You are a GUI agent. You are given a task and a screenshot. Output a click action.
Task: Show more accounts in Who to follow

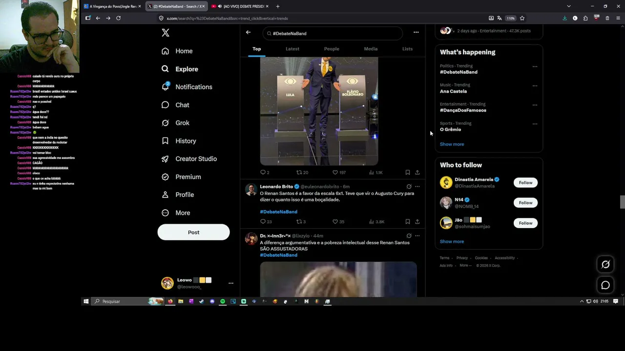pos(452,241)
